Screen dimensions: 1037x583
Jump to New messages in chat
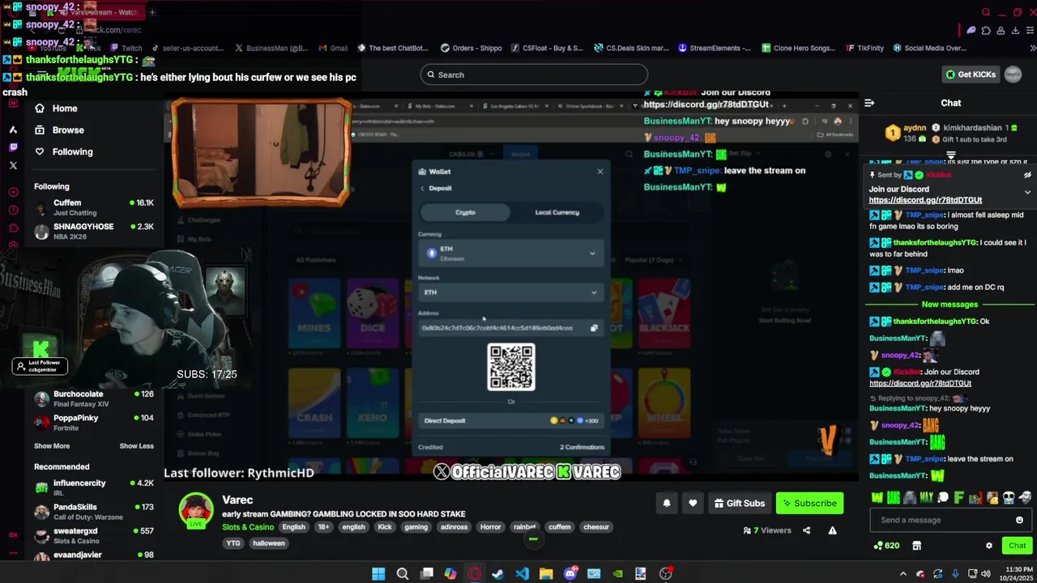[950, 304]
